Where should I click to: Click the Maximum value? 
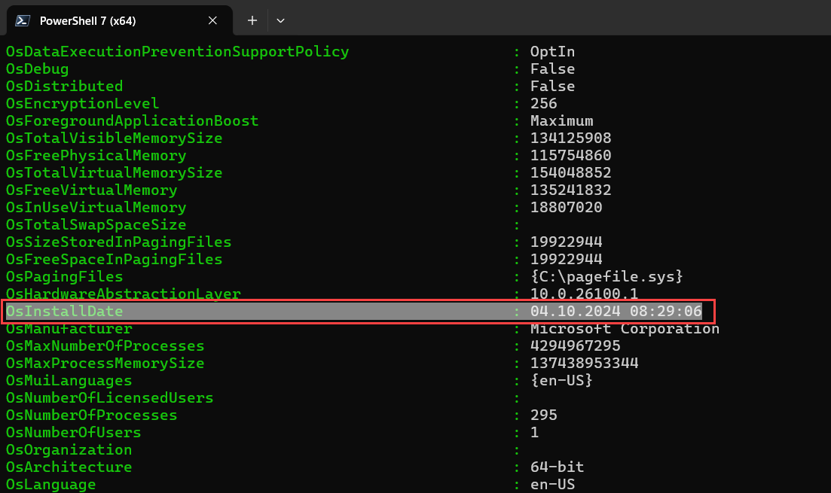coord(562,121)
